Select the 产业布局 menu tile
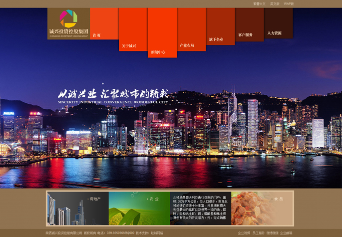Image resolution: width=342 pixels, height=237 pixels. pos(191,29)
